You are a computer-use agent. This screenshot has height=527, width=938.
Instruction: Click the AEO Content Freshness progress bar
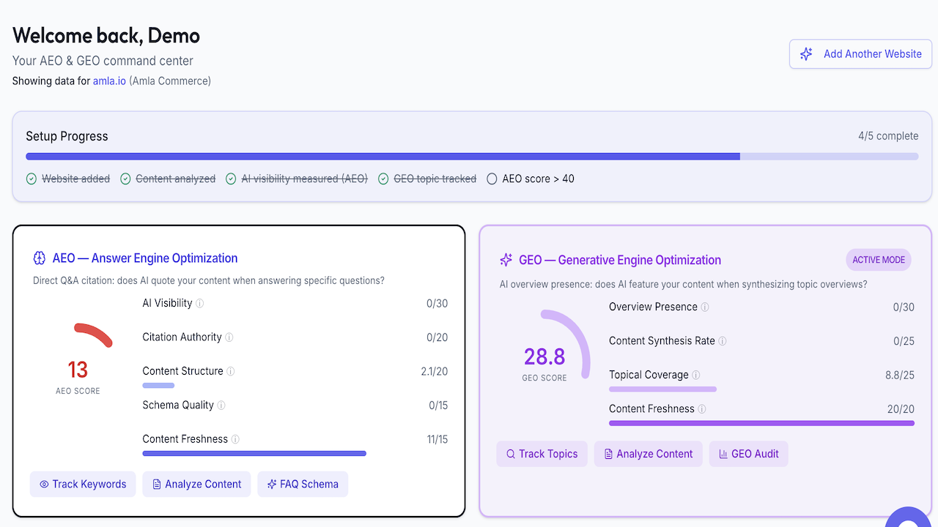(254, 454)
